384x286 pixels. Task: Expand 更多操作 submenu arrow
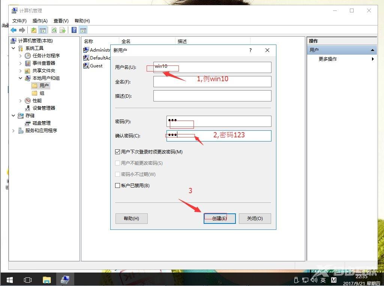point(373,59)
